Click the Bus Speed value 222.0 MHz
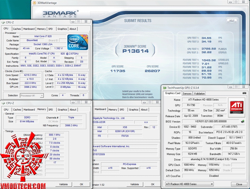This screenshot has height=189, width=250. click(x=30, y=83)
